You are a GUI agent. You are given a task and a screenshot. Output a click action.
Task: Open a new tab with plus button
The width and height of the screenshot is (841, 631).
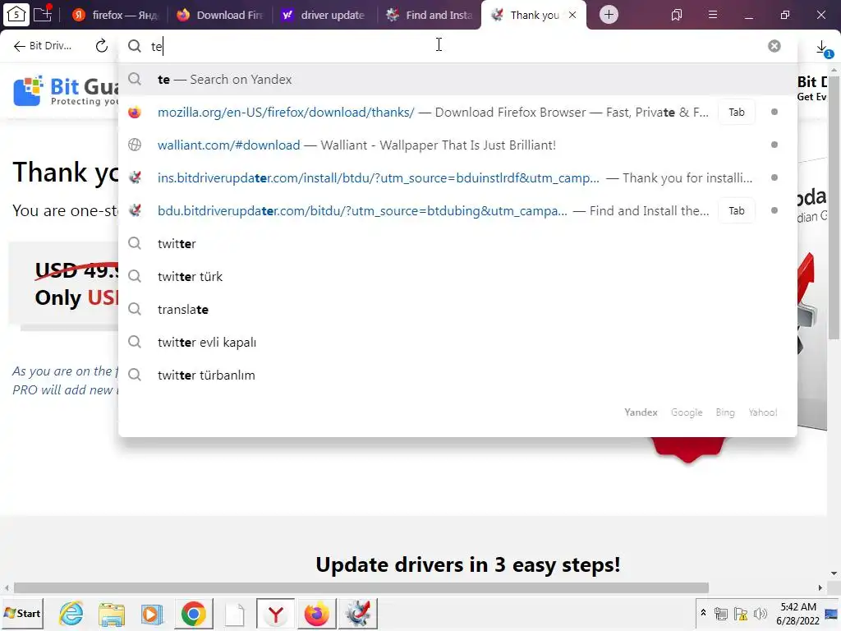(609, 15)
